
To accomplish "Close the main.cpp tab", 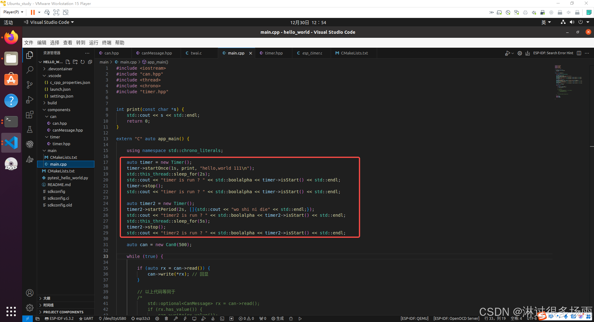I will [x=251, y=53].
